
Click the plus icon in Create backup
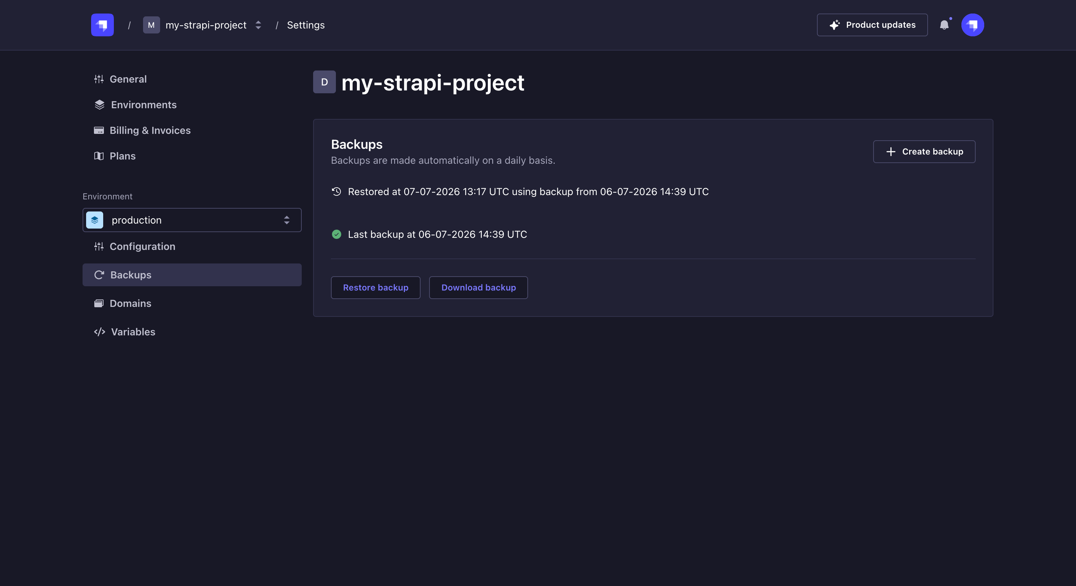(891, 152)
